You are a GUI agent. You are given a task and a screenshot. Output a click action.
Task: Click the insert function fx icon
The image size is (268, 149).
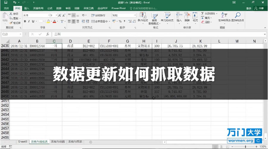48,34
